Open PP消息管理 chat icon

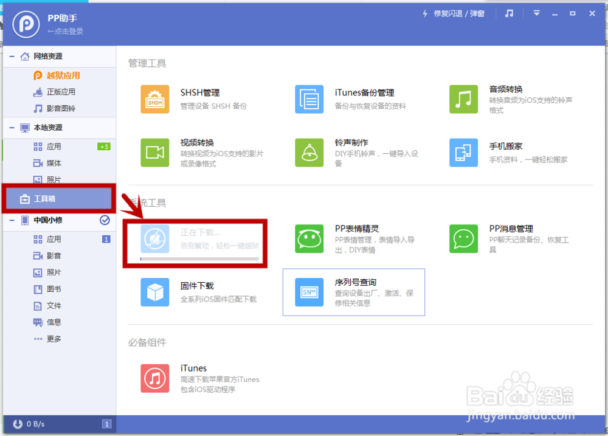(x=463, y=238)
